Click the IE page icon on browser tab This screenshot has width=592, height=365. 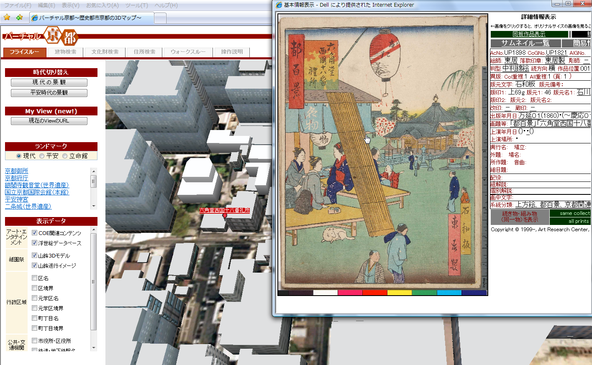[x=35, y=18]
